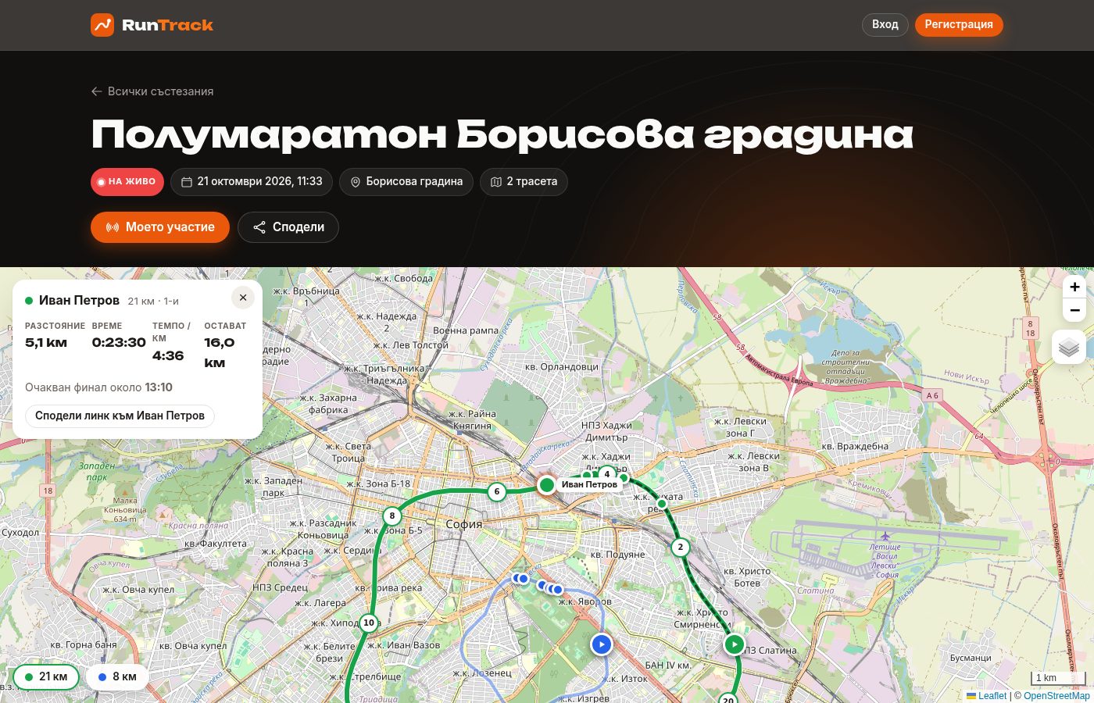Screen dimensions: 1094x703
Task: Click kilometer marker 4 on route
Action: click(x=607, y=474)
